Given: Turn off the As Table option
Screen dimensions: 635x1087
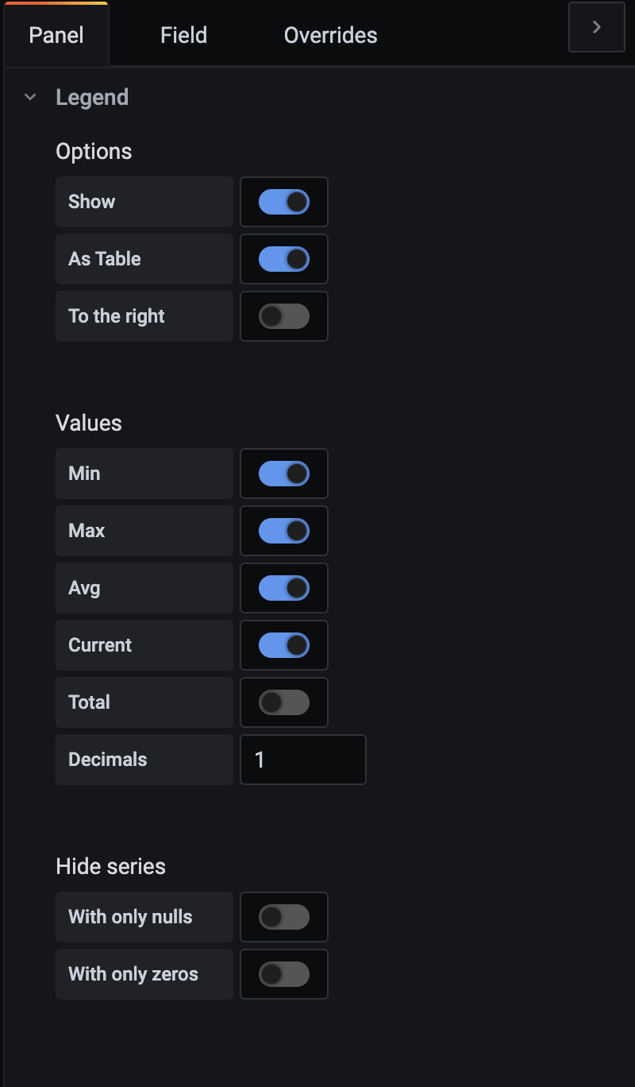Looking at the screenshot, I should pos(283,259).
